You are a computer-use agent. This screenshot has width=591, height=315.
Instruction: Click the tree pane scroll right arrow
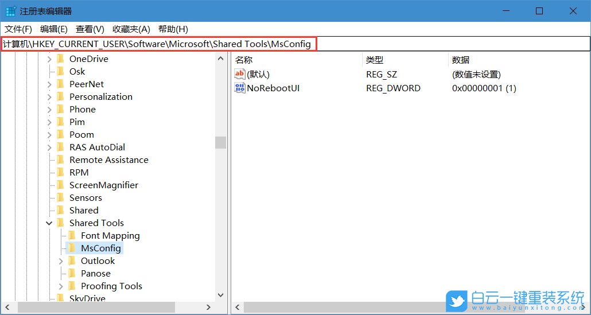tap(208, 308)
